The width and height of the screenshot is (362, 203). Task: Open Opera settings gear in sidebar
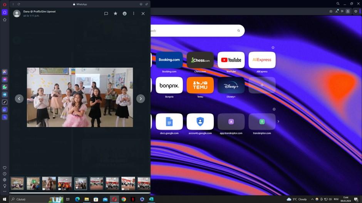coord(5,180)
